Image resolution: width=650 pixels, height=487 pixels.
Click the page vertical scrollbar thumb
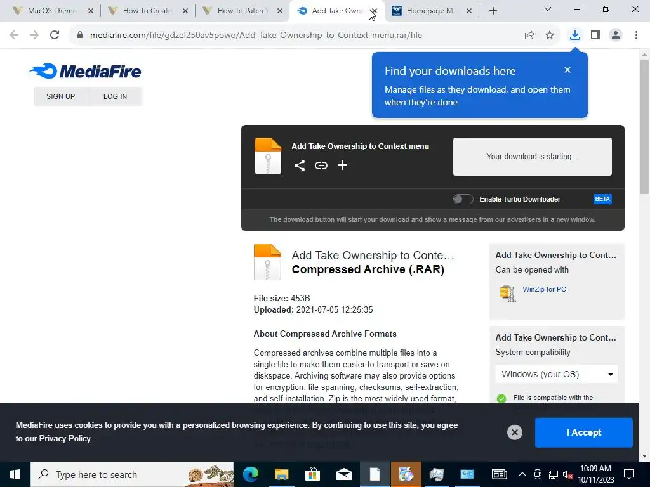click(x=644, y=126)
